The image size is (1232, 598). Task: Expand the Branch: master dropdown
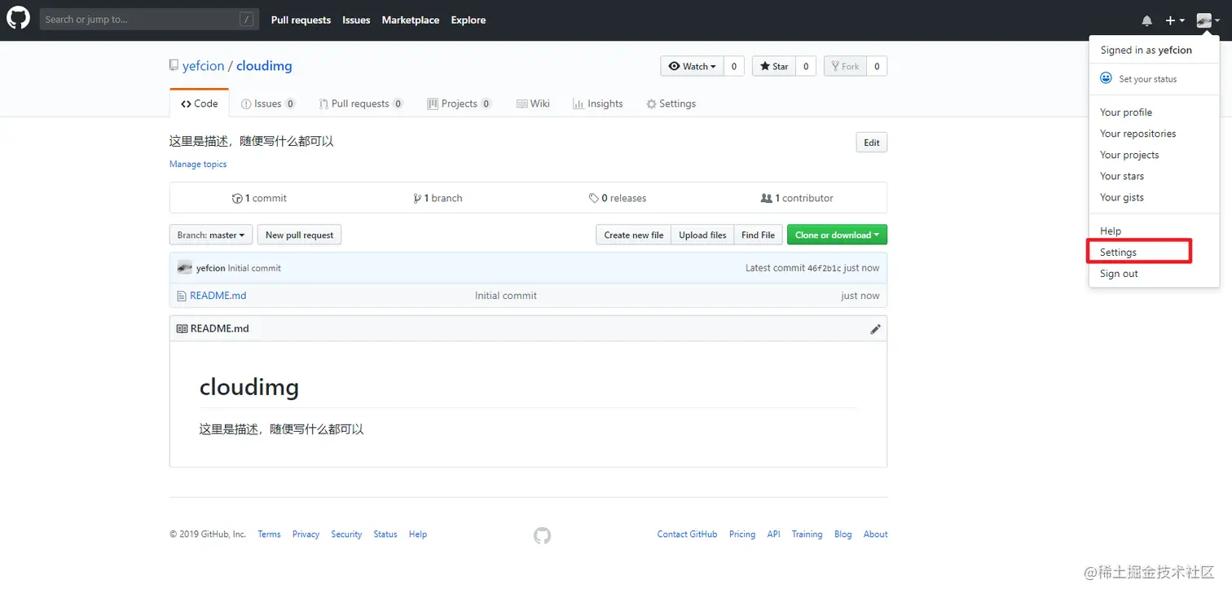click(211, 235)
